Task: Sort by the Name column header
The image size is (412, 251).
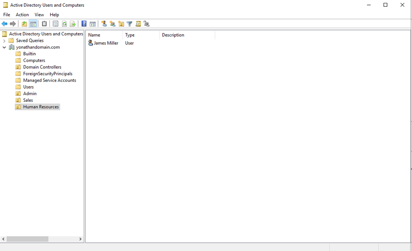Action: [x=104, y=35]
